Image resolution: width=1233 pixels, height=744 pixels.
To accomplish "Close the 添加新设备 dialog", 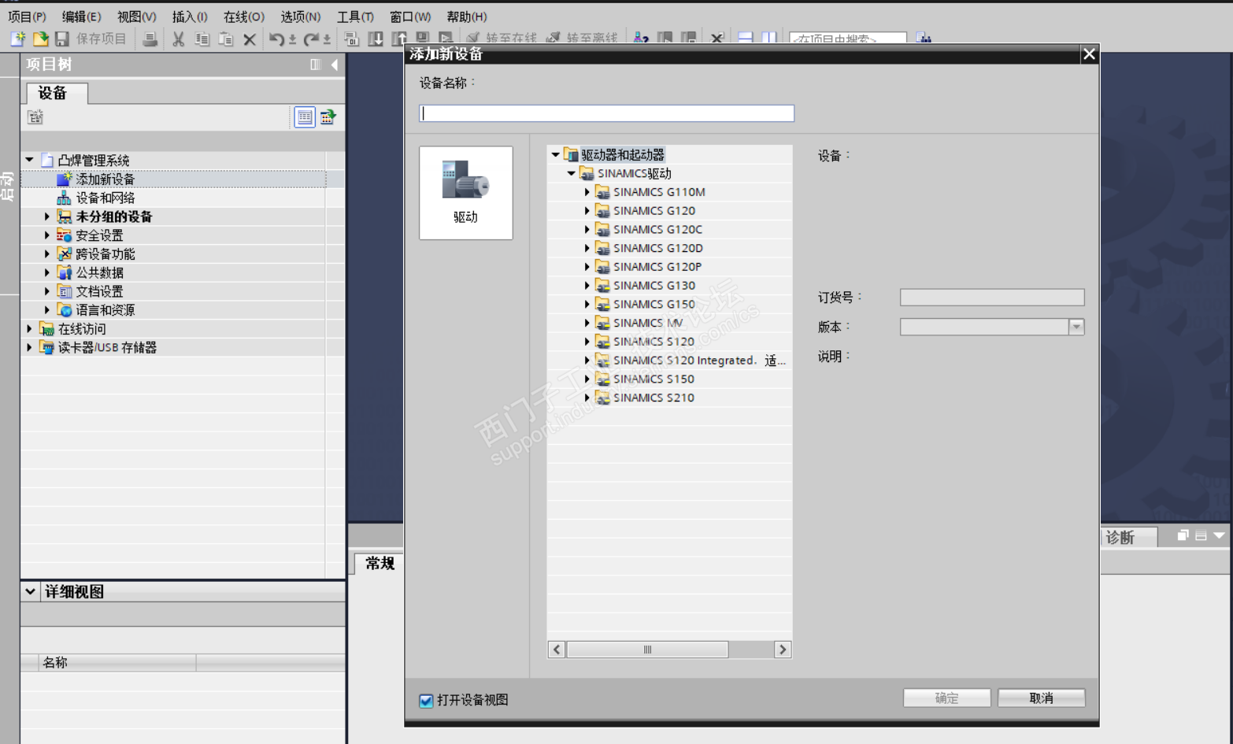I will click(x=1089, y=54).
